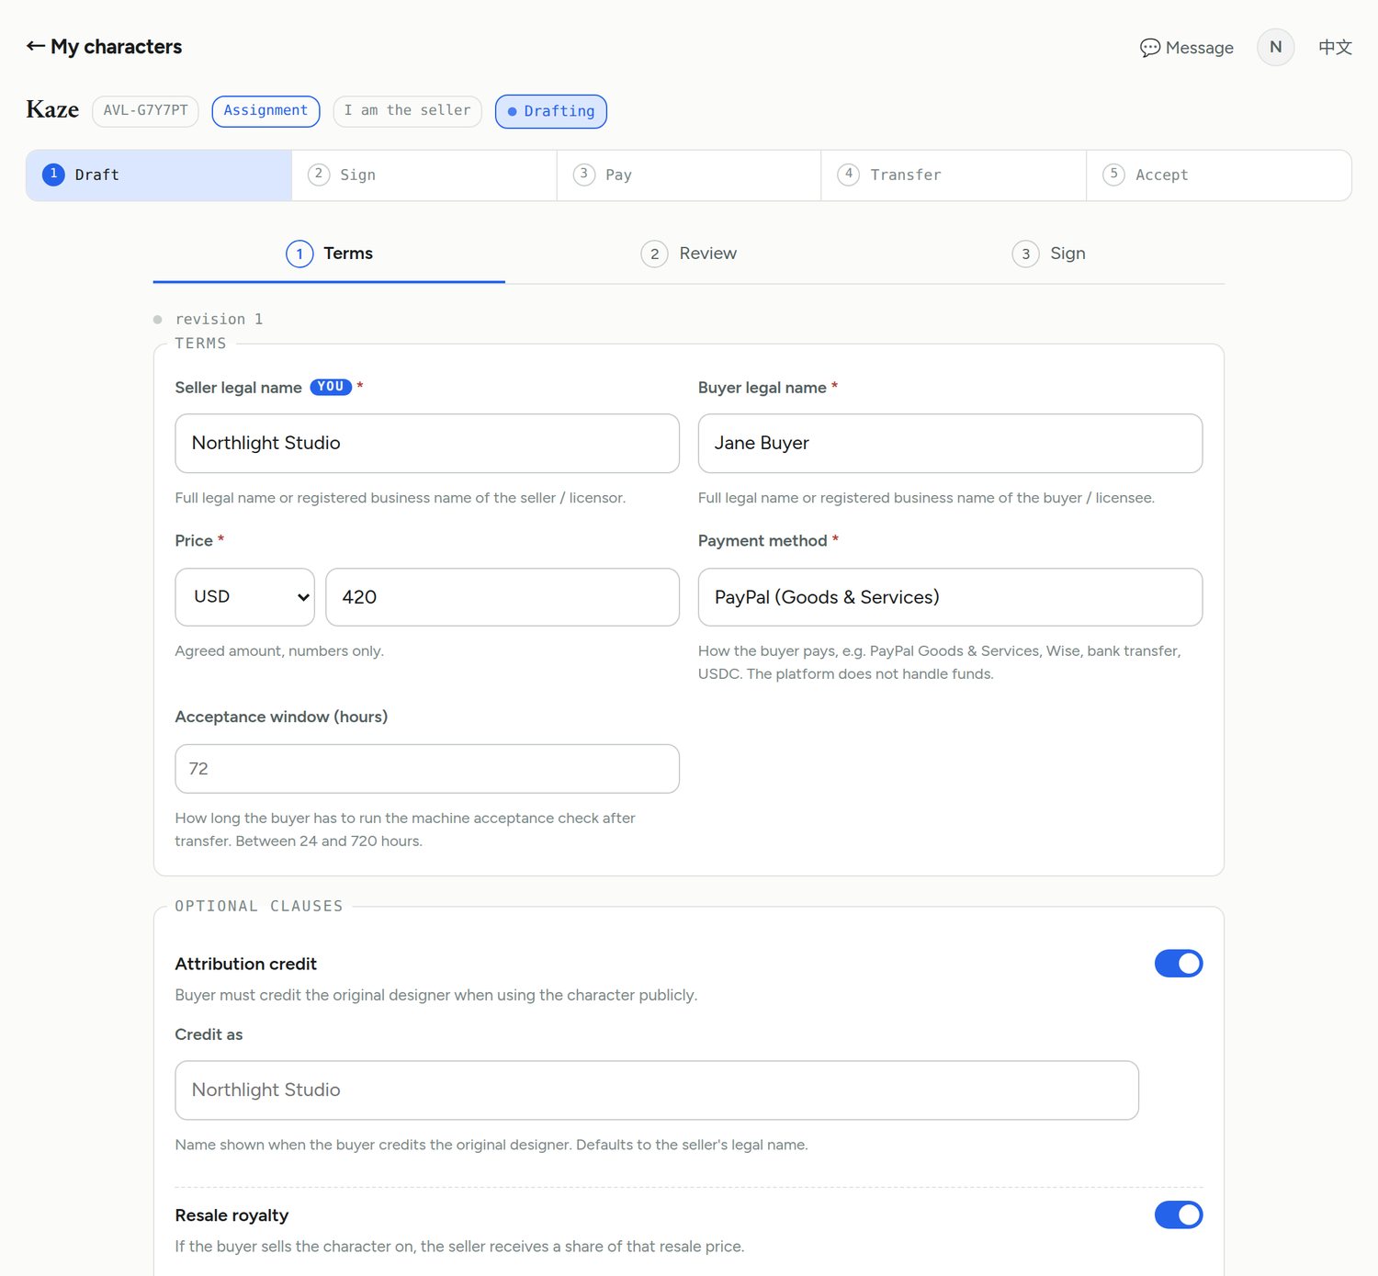Image resolution: width=1378 pixels, height=1276 pixels.
Task: Click the 'revision 1' label
Action: (x=219, y=320)
